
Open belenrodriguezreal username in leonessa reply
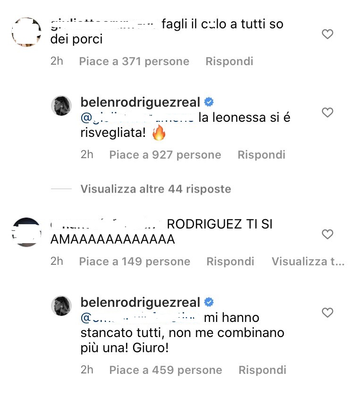[x=140, y=102]
